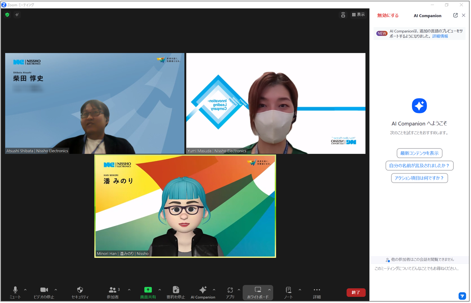Maximize the Zoom meeting window
The image size is (471, 303).
coord(447,5)
